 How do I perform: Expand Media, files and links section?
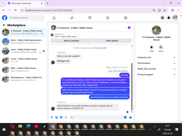point(157,69)
